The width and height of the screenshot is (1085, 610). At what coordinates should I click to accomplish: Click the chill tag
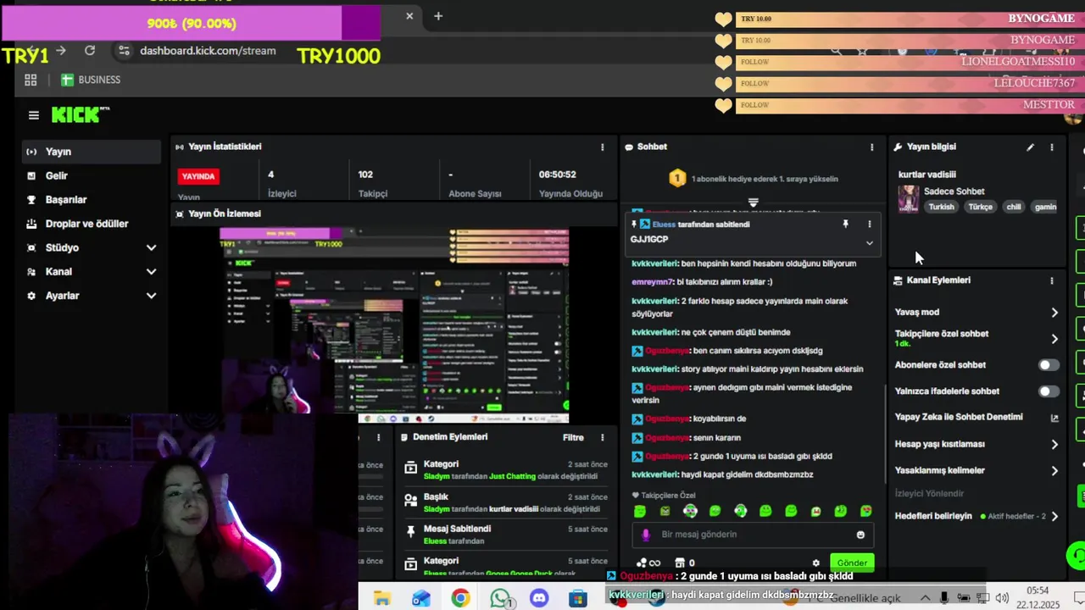coord(1014,207)
